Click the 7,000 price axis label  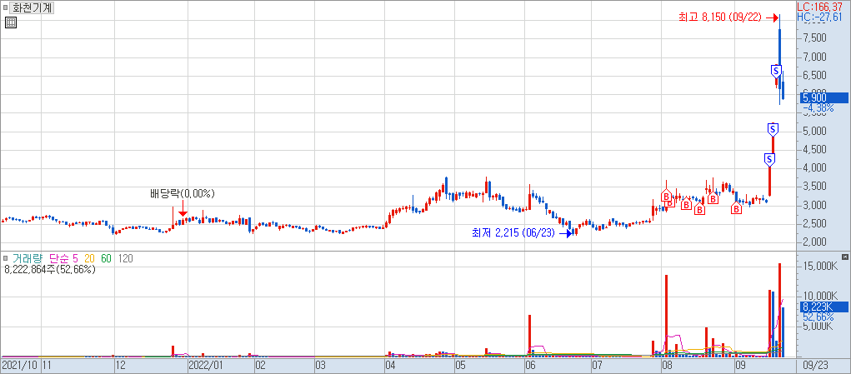[x=815, y=57]
